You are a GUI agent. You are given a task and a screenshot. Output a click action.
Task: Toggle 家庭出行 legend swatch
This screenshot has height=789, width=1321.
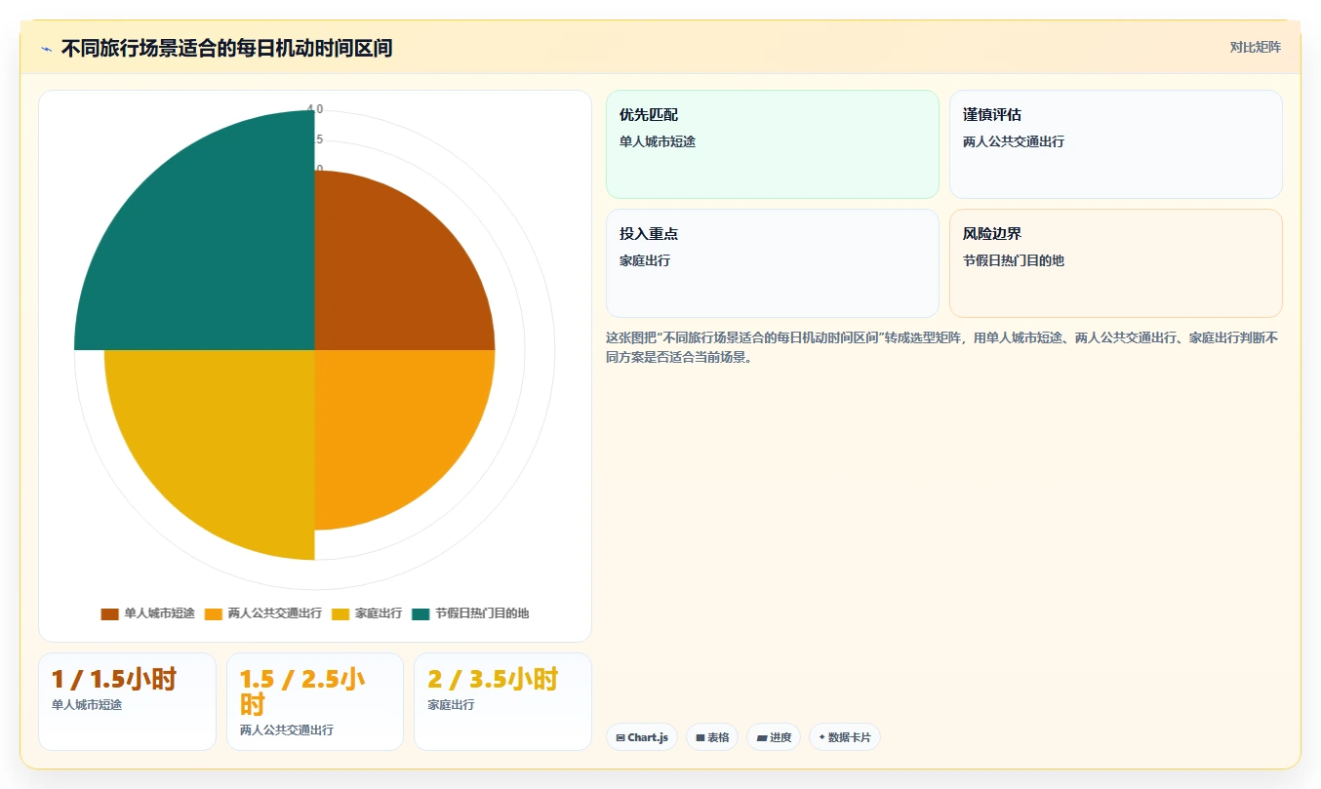(x=340, y=613)
